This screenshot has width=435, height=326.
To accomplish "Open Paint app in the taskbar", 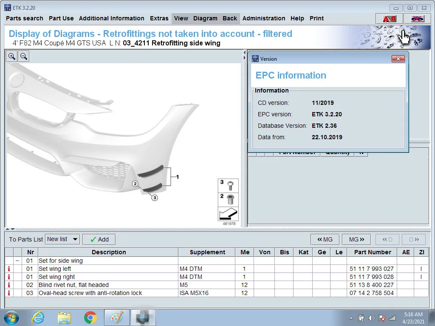I will pyautogui.click(x=116, y=318).
